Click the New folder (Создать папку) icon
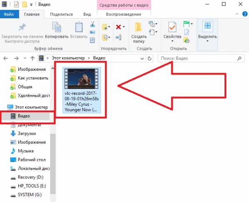 (x=139, y=27)
